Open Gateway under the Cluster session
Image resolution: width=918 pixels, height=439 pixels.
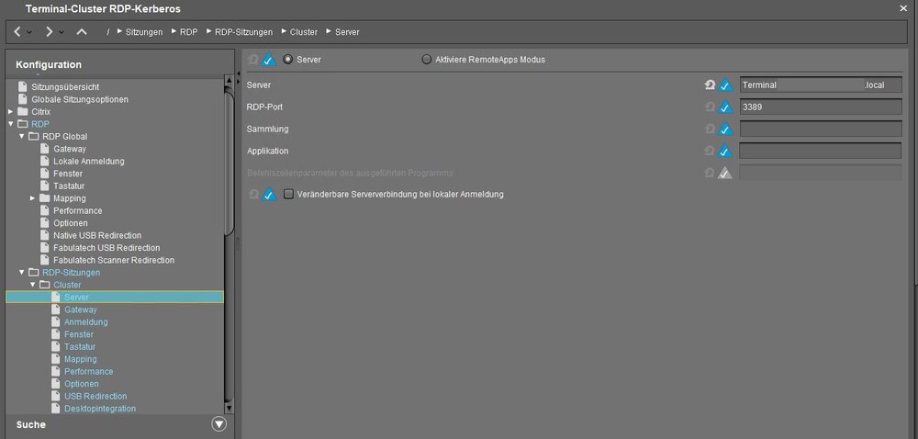pyautogui.click(x=80, y=310)
